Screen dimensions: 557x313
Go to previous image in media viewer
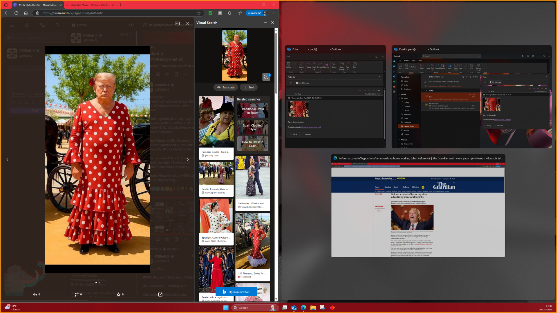tap(8, 160)
